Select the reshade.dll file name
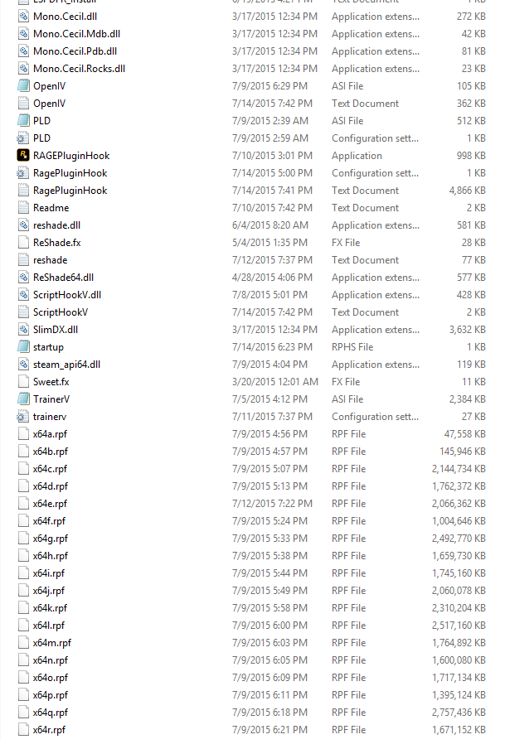 tap(57, 225)
